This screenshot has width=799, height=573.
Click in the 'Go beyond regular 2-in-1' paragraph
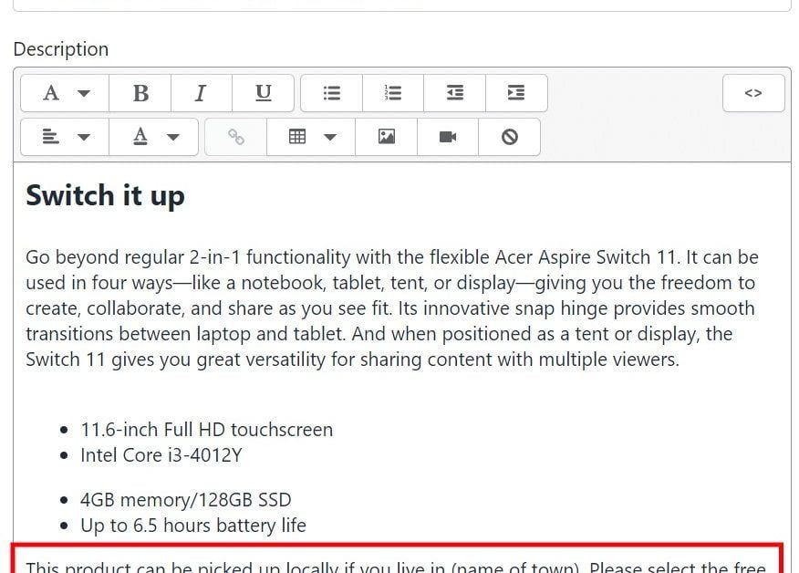(392, 307)
